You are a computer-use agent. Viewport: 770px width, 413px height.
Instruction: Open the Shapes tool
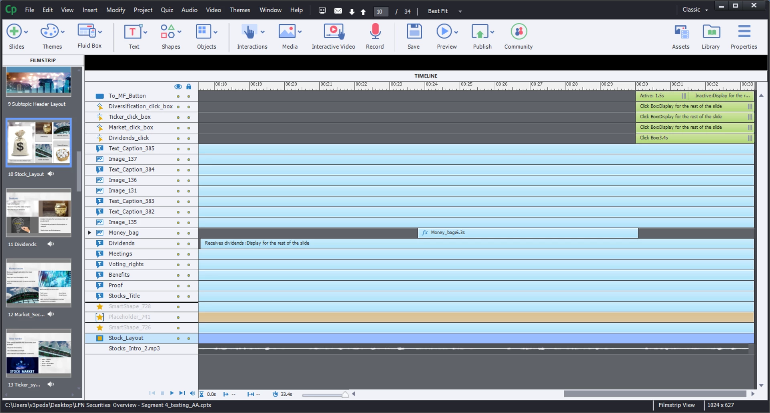tap(168, 31)
